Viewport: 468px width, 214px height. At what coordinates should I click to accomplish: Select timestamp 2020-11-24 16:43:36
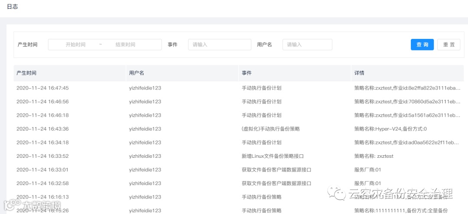pyautogui.click(x=42, y=129)
